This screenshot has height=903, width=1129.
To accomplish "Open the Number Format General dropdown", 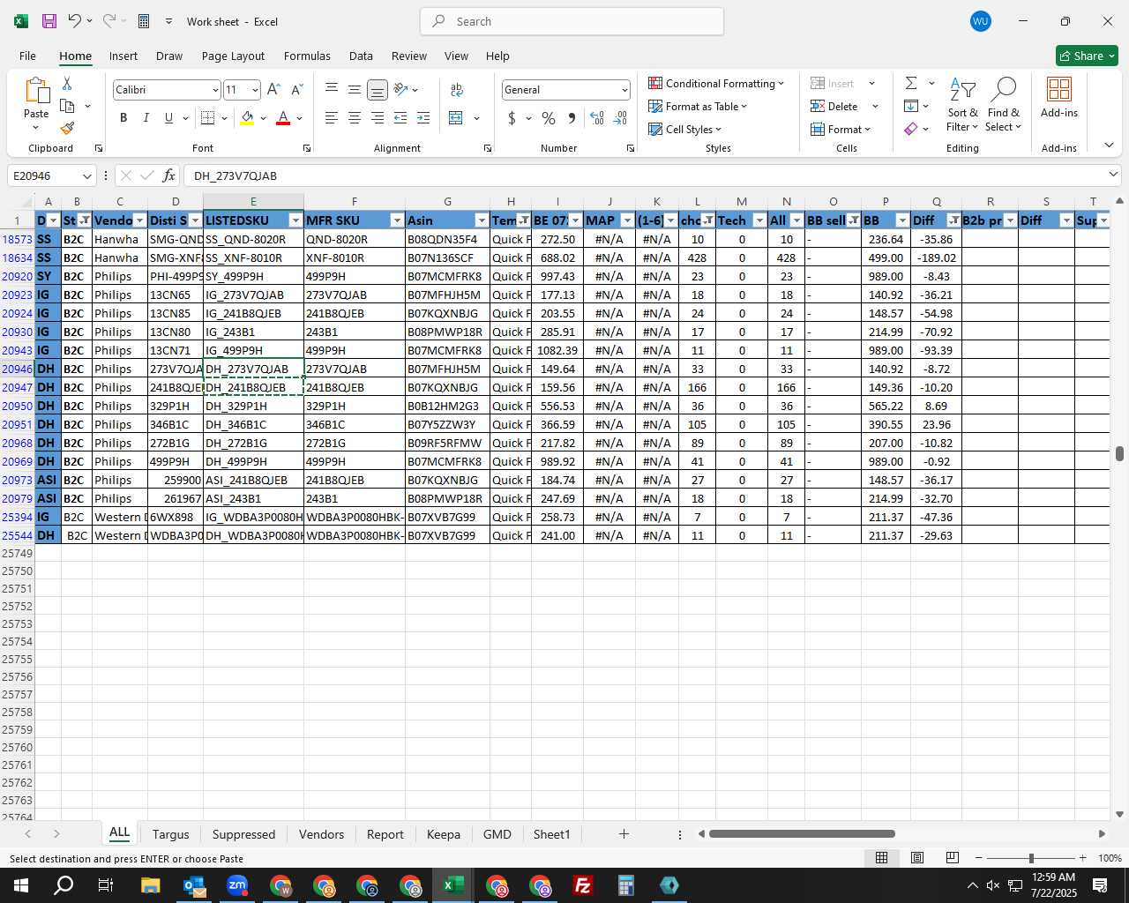I will tap(624, 90).
